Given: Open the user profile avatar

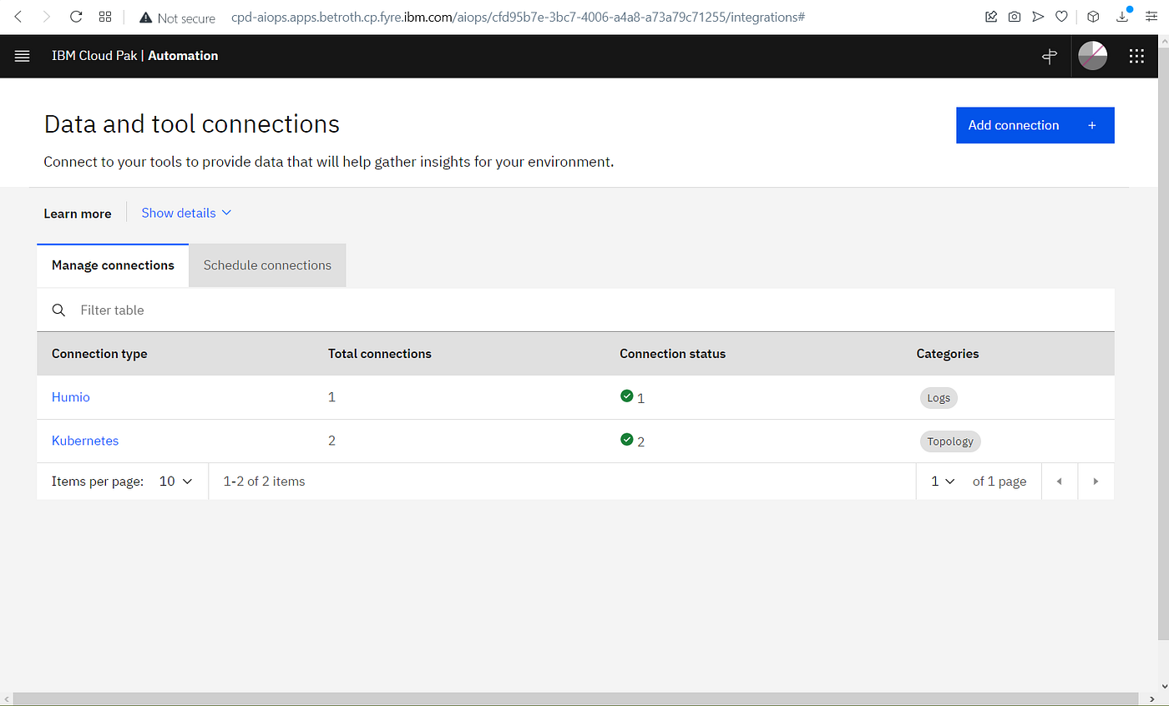Looking at the screenshot, I should (1093, 56).
